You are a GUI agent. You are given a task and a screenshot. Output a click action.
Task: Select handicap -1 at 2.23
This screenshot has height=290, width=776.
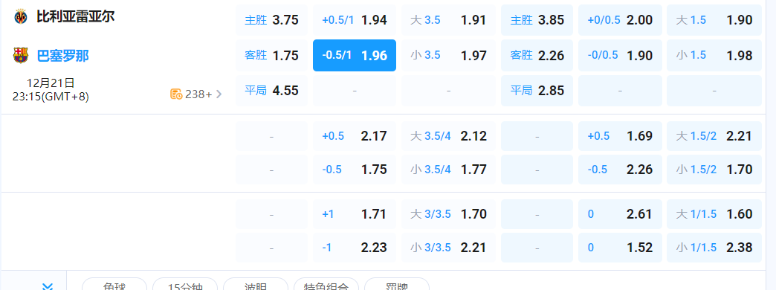tap(355, 248)
